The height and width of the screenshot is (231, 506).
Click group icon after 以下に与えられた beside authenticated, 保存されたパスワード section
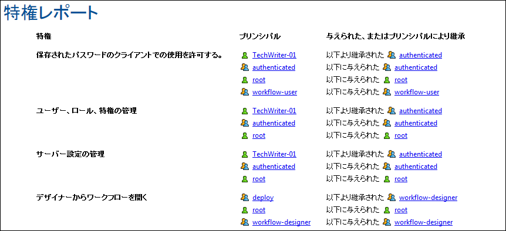(x=387, y=67)
